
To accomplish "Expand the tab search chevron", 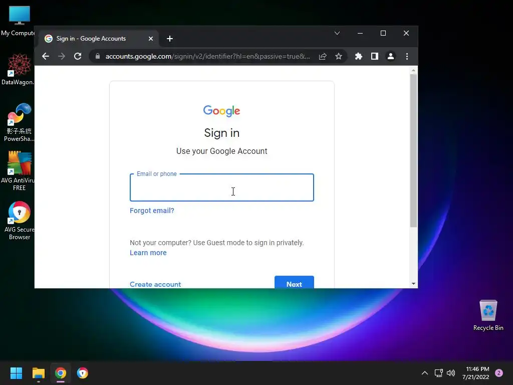I will point(337,33).
